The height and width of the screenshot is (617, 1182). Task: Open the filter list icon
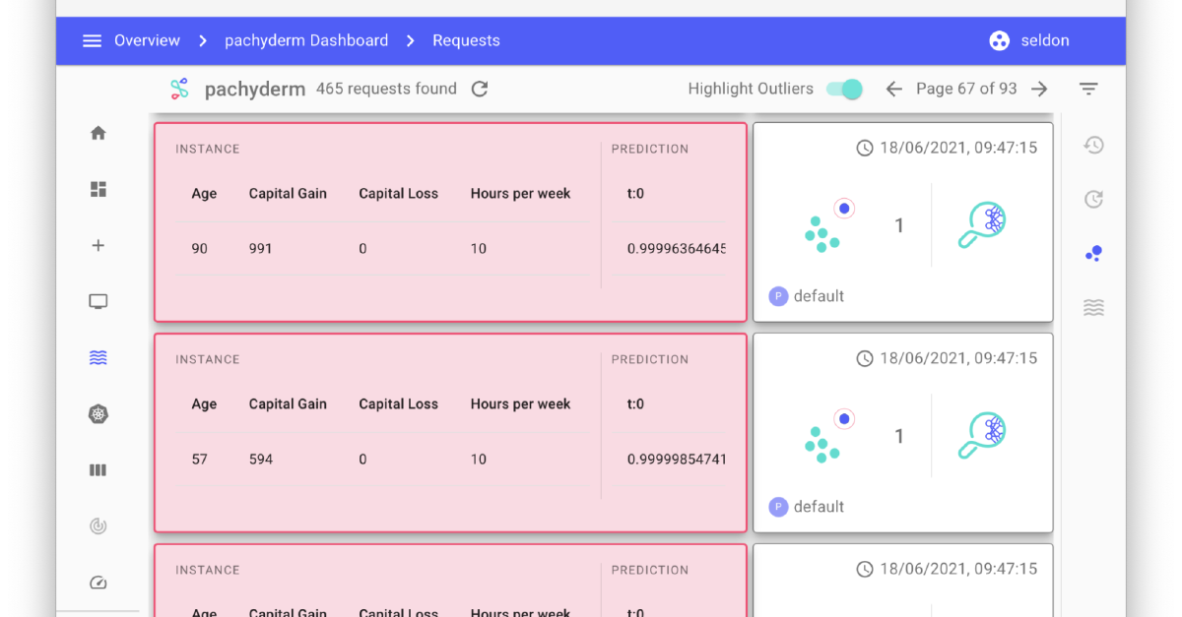1088,89
